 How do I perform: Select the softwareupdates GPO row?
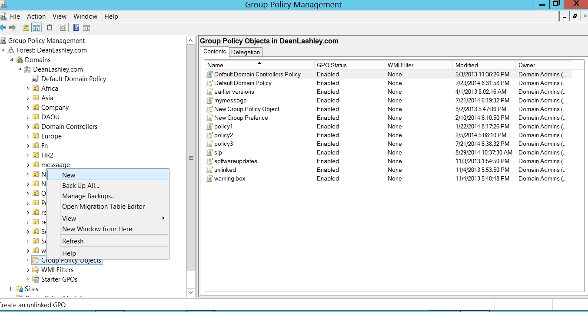coord(236,161)
